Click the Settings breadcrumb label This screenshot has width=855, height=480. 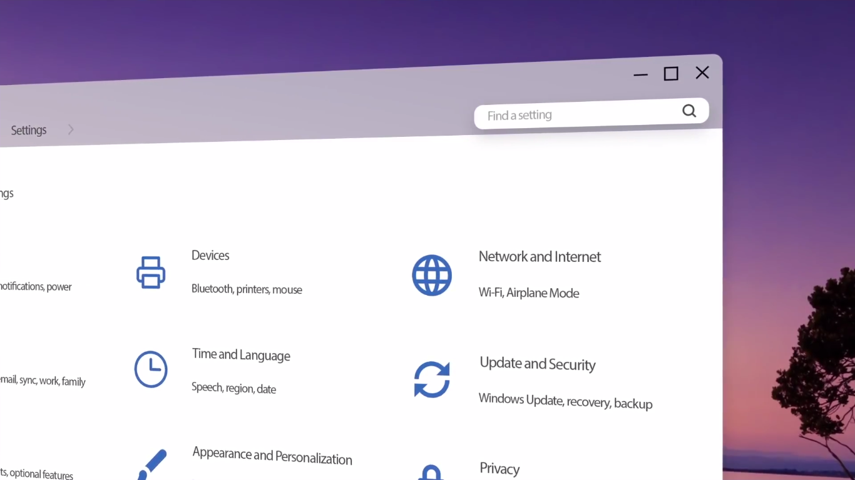click(x=29, y=130)
